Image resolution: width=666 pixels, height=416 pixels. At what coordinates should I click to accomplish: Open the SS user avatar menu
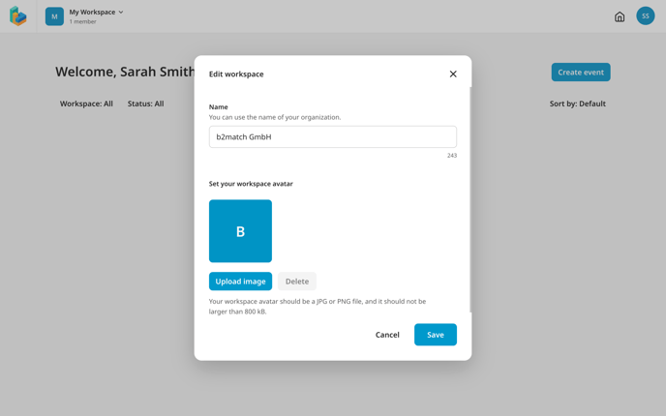tap(645, 15)
